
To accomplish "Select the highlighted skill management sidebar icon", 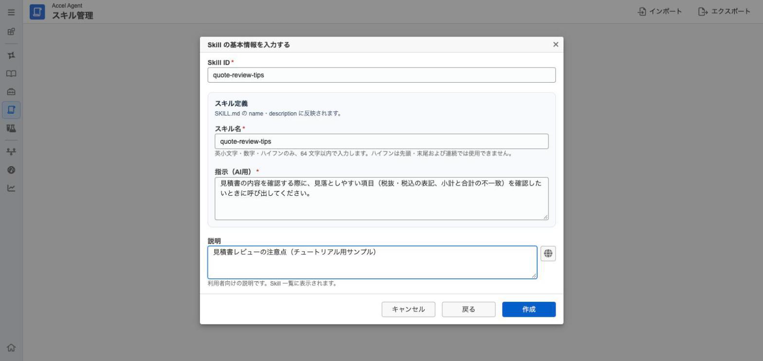I will [11, 110].
